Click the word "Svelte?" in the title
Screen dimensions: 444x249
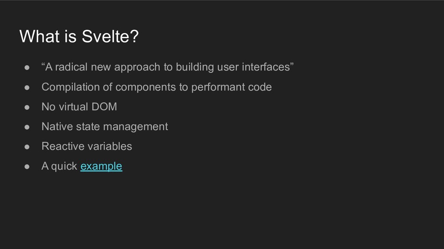tap(110, 36)
